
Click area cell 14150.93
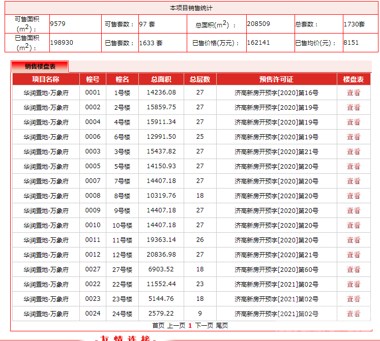[x=161, y=166]
